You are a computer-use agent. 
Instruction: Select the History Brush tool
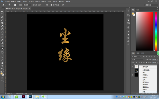pos(2,37)
